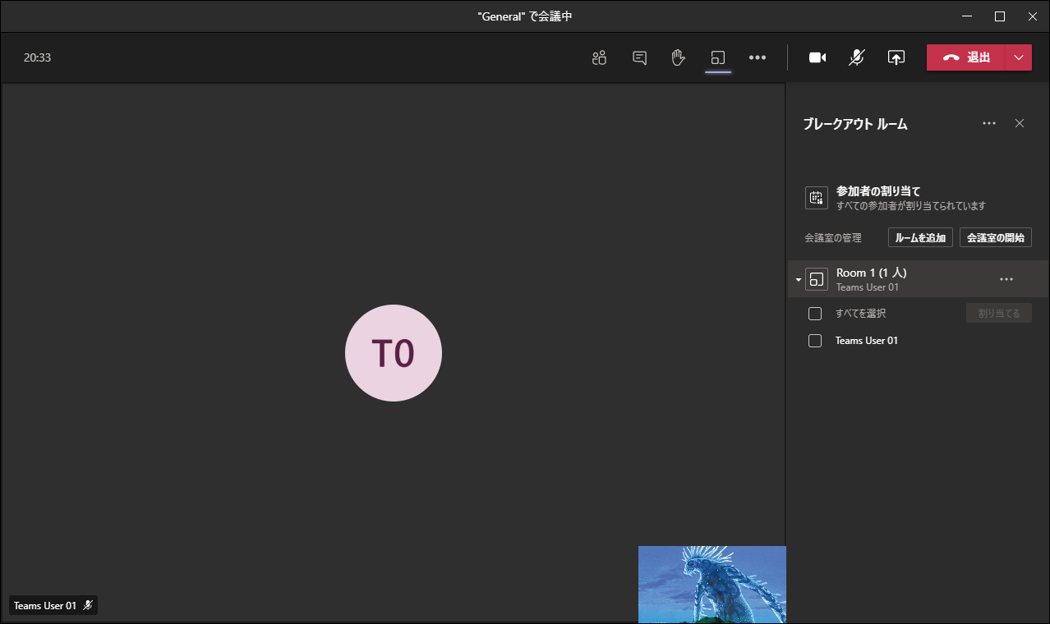Click the meeting timer 20:33
This screenshot has width=1050, height=624.
point(37,57)
